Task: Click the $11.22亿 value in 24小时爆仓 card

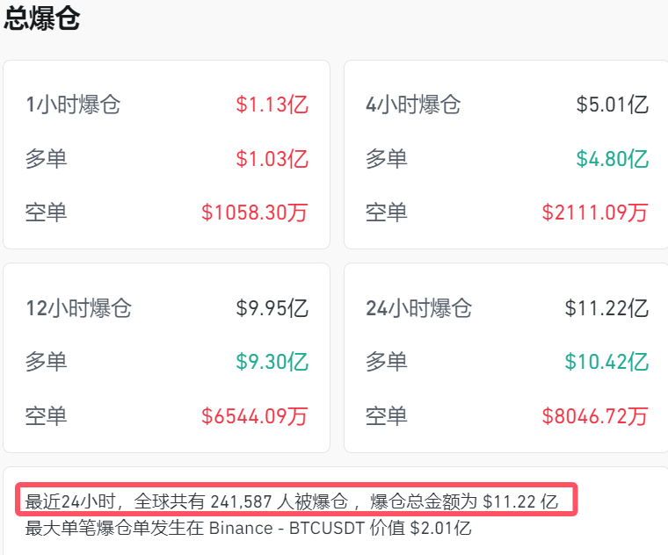Action: (606, 308)
